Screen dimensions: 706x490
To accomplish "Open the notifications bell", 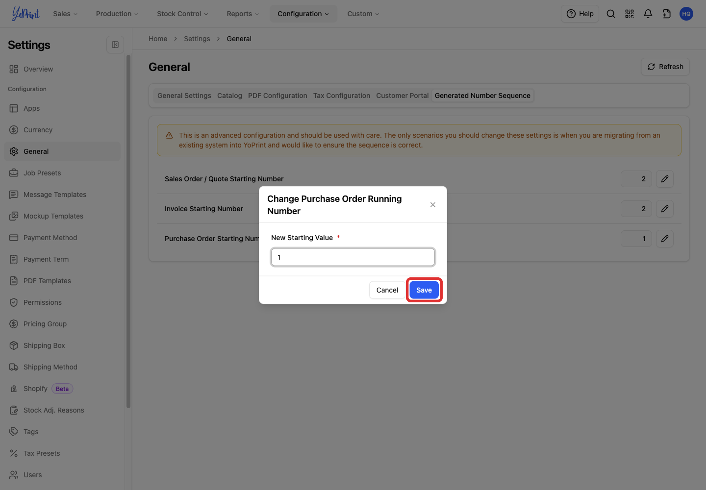I will click(x=648, y=14).
